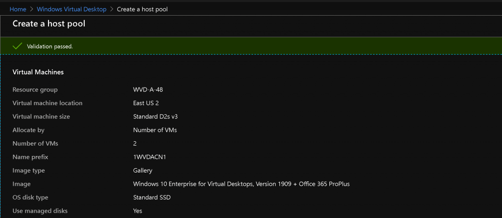Click the Virtual machine location label
The image size is (502, 218).
pos(48,103)
